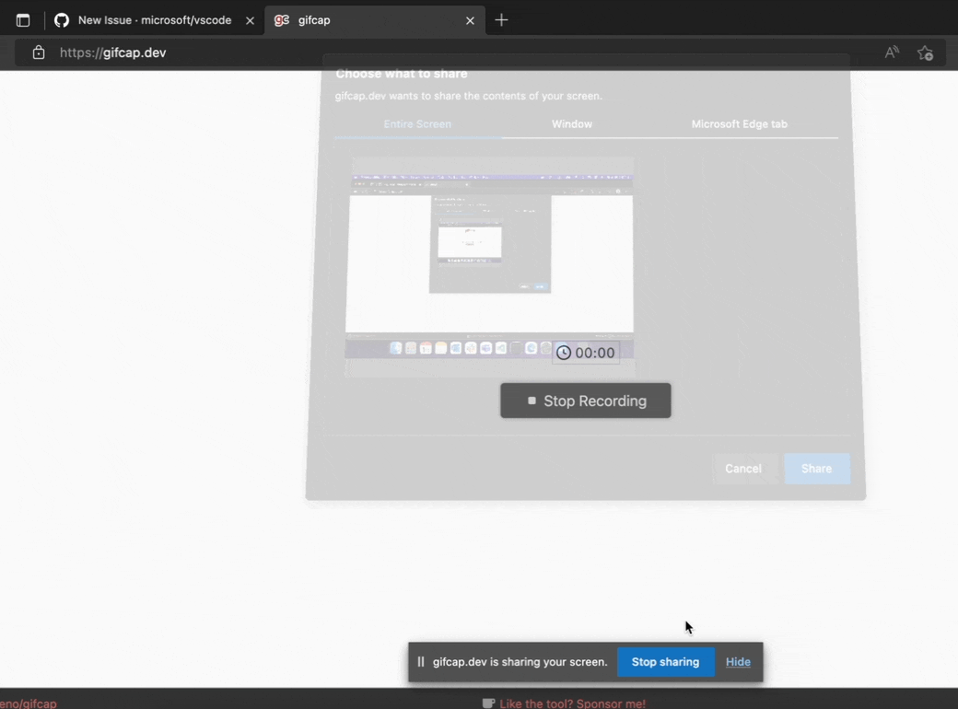Click 'gifcap.dev is sharing your screen.' text
This screenshot has width=958, height=709.
(520, 662)
